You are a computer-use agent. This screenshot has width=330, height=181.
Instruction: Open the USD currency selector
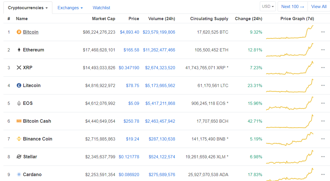point(268,7)
